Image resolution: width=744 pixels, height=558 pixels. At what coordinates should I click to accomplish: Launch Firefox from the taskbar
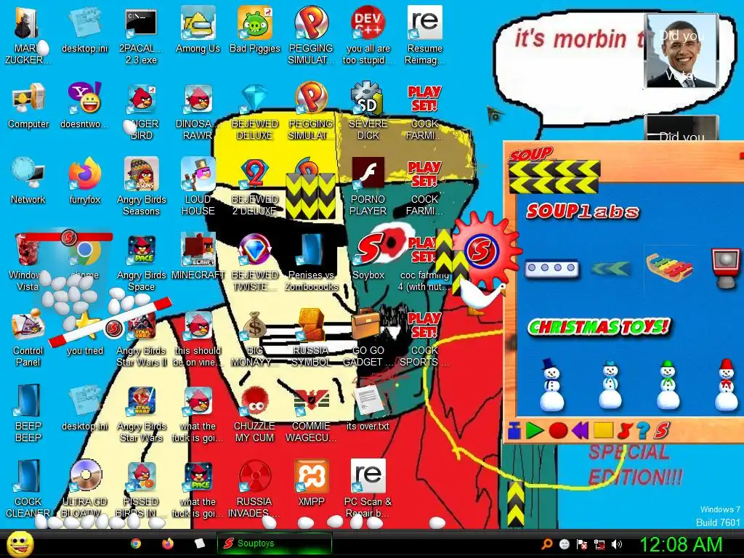point(168,543)
